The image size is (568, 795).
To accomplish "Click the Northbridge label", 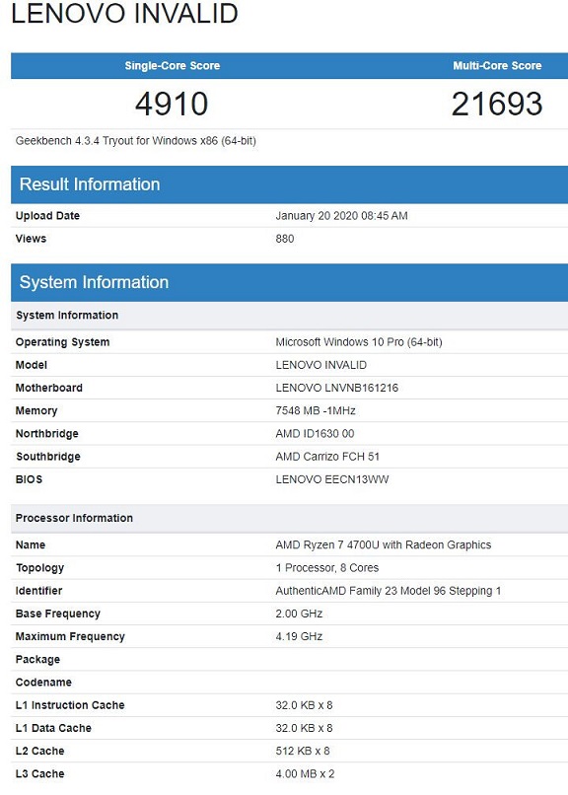I will (x=47, y=433).
